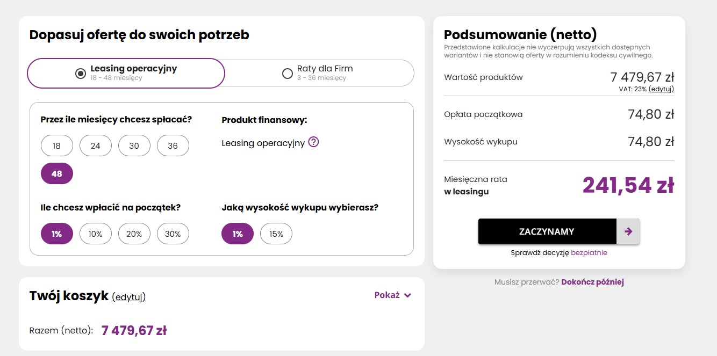Choose the 18 months repayment period
Viewport: 717px width, 356px height.
56,146
